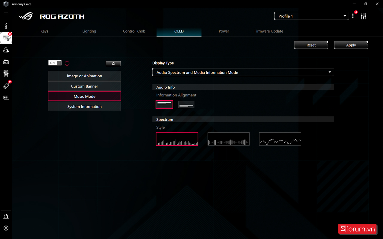Viewport: 383px width, 239px height.
Task: Open equalizer sliders icon in header
Action: (363, 16)
